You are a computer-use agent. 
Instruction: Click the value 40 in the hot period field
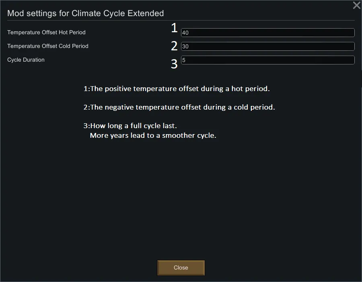pyautogui.click(x=185, y=33)
